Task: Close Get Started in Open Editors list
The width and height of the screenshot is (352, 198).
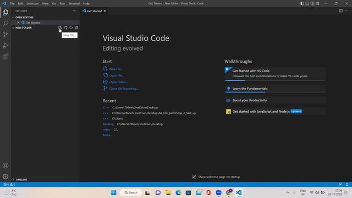Action: [x=18, y=23]
